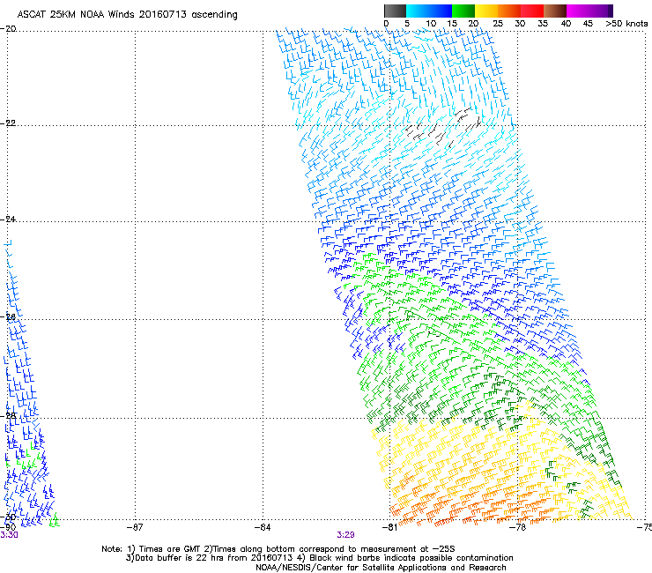Click the '>50 knots' legend label
The image size is (652, 573).
(626, 24)
